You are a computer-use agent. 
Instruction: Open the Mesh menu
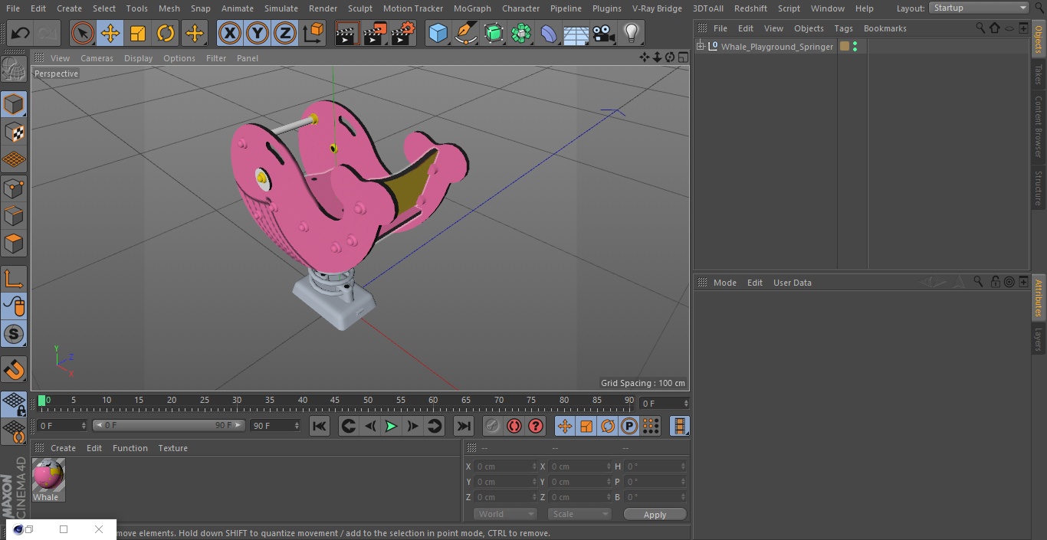pyautogui.click(x=169, y=8)
